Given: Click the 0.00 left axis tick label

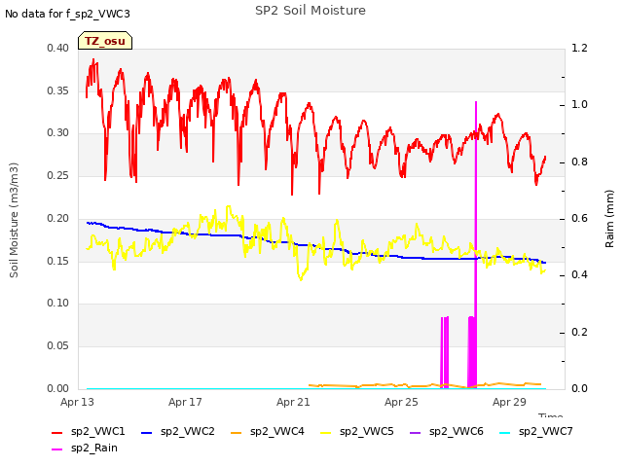Looking at the screenshot, I should [x=58, y=388].
